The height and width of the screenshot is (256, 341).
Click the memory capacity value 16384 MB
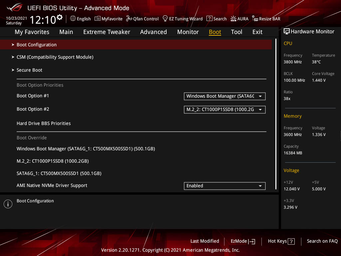pos(293,153)
